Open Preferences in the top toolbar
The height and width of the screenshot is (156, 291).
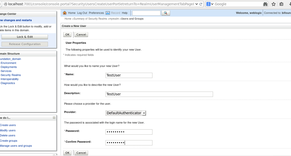click(96, 13)
